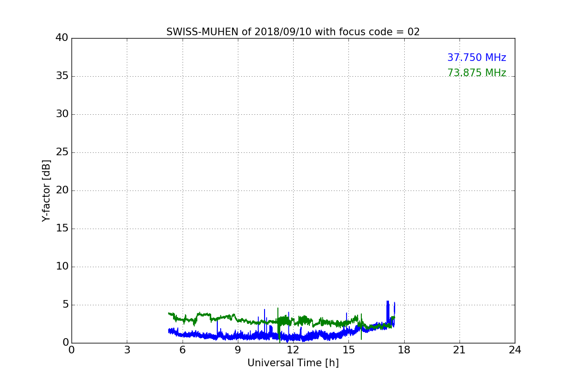The height and width of the screenshot is (381, 572).
Task: Click the x-axis tick label 21
Action: coord(459,350)
